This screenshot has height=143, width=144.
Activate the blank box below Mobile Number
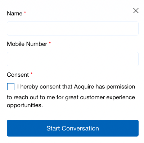(73, 59)
